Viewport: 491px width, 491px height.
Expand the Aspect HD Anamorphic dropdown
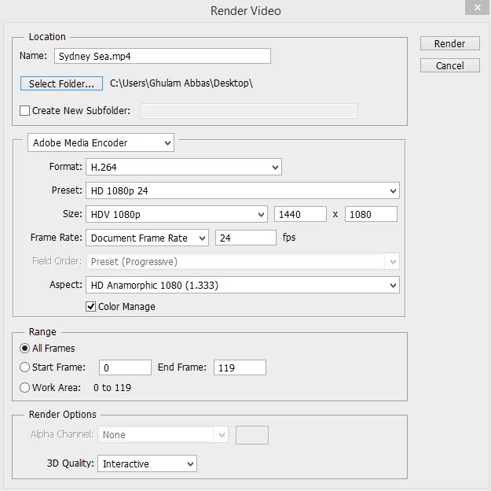pyautogui.click(x=242, y=285)
